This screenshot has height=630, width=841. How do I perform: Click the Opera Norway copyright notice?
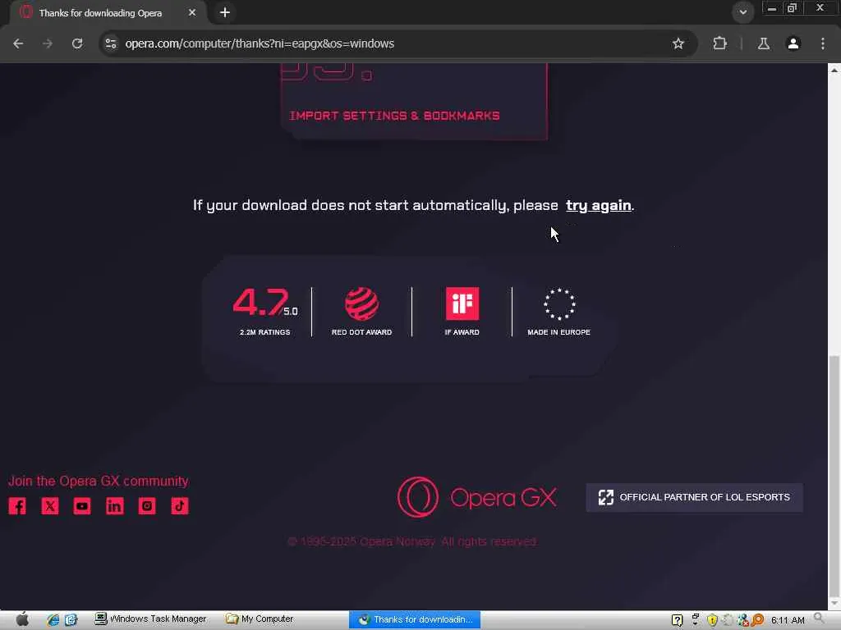412,541
